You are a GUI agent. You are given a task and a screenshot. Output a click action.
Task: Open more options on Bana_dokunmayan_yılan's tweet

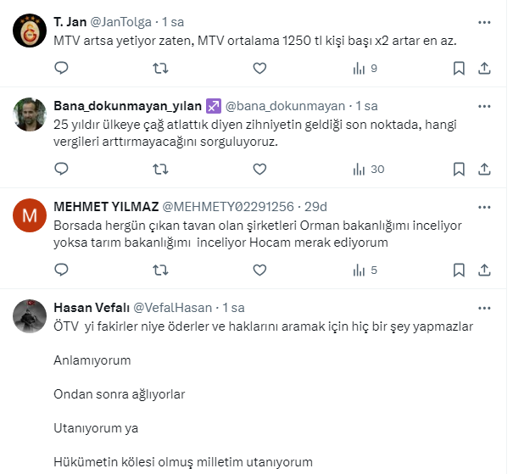(x=483, y=106)
